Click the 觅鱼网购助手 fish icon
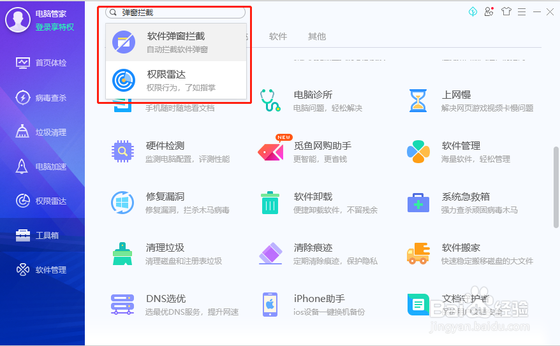This screenshot has height=346, width=560. point(270,152)
